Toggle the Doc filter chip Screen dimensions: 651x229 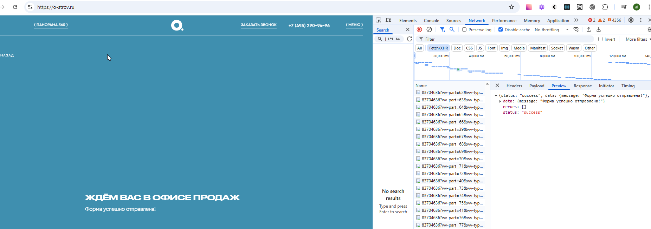[457, 48]
